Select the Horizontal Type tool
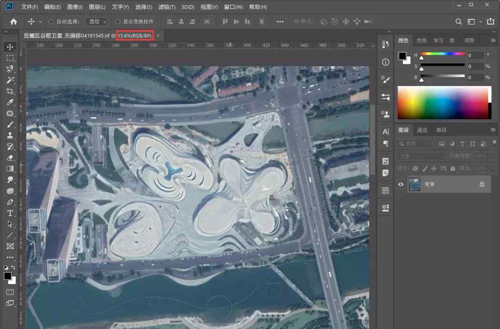Image resolution: width=500 pixels, height=329 pixels. [10, 213]
